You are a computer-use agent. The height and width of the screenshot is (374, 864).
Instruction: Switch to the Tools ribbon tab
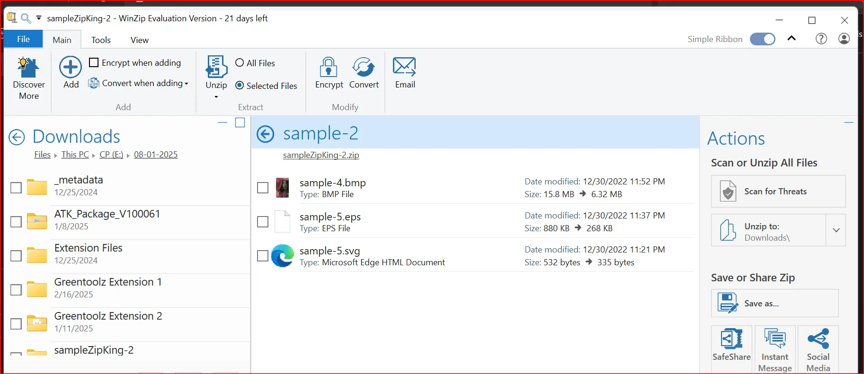[101, 40]
